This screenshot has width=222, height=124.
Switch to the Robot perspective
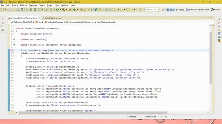tap(215, 10)
